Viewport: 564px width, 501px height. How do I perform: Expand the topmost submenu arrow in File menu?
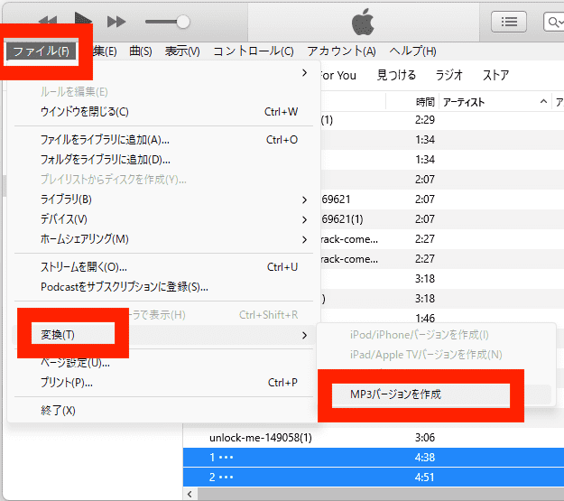[304, 73]
